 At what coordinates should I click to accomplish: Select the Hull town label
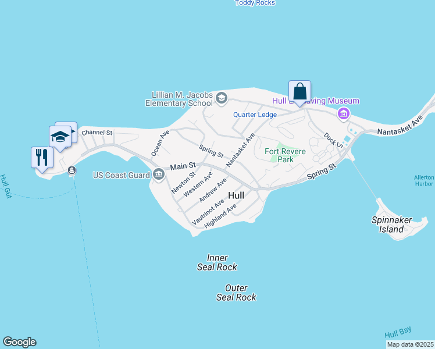click(x=236, y=195)
